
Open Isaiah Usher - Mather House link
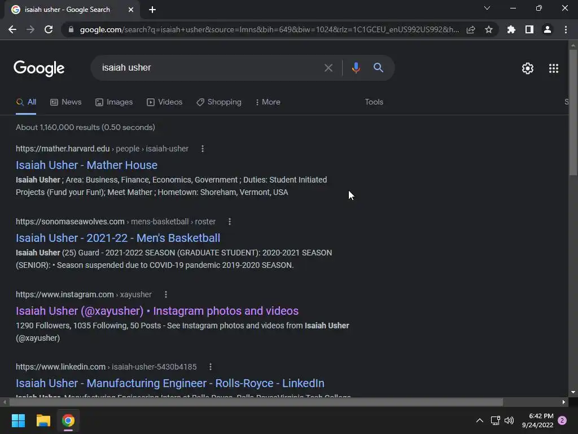pos(86,165)
